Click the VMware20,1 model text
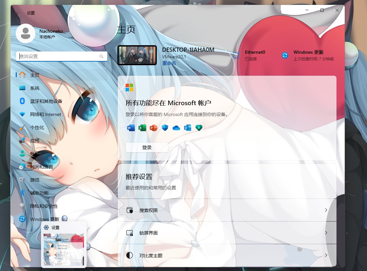Image resolution: width=367 pixels, height=271 pixels. click(x=174, y=57)
